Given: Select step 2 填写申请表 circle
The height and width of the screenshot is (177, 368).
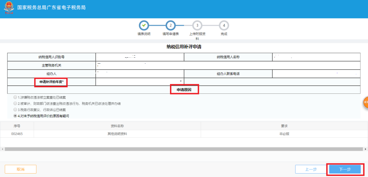Looking at the screenshot, I should click(171, 25).
